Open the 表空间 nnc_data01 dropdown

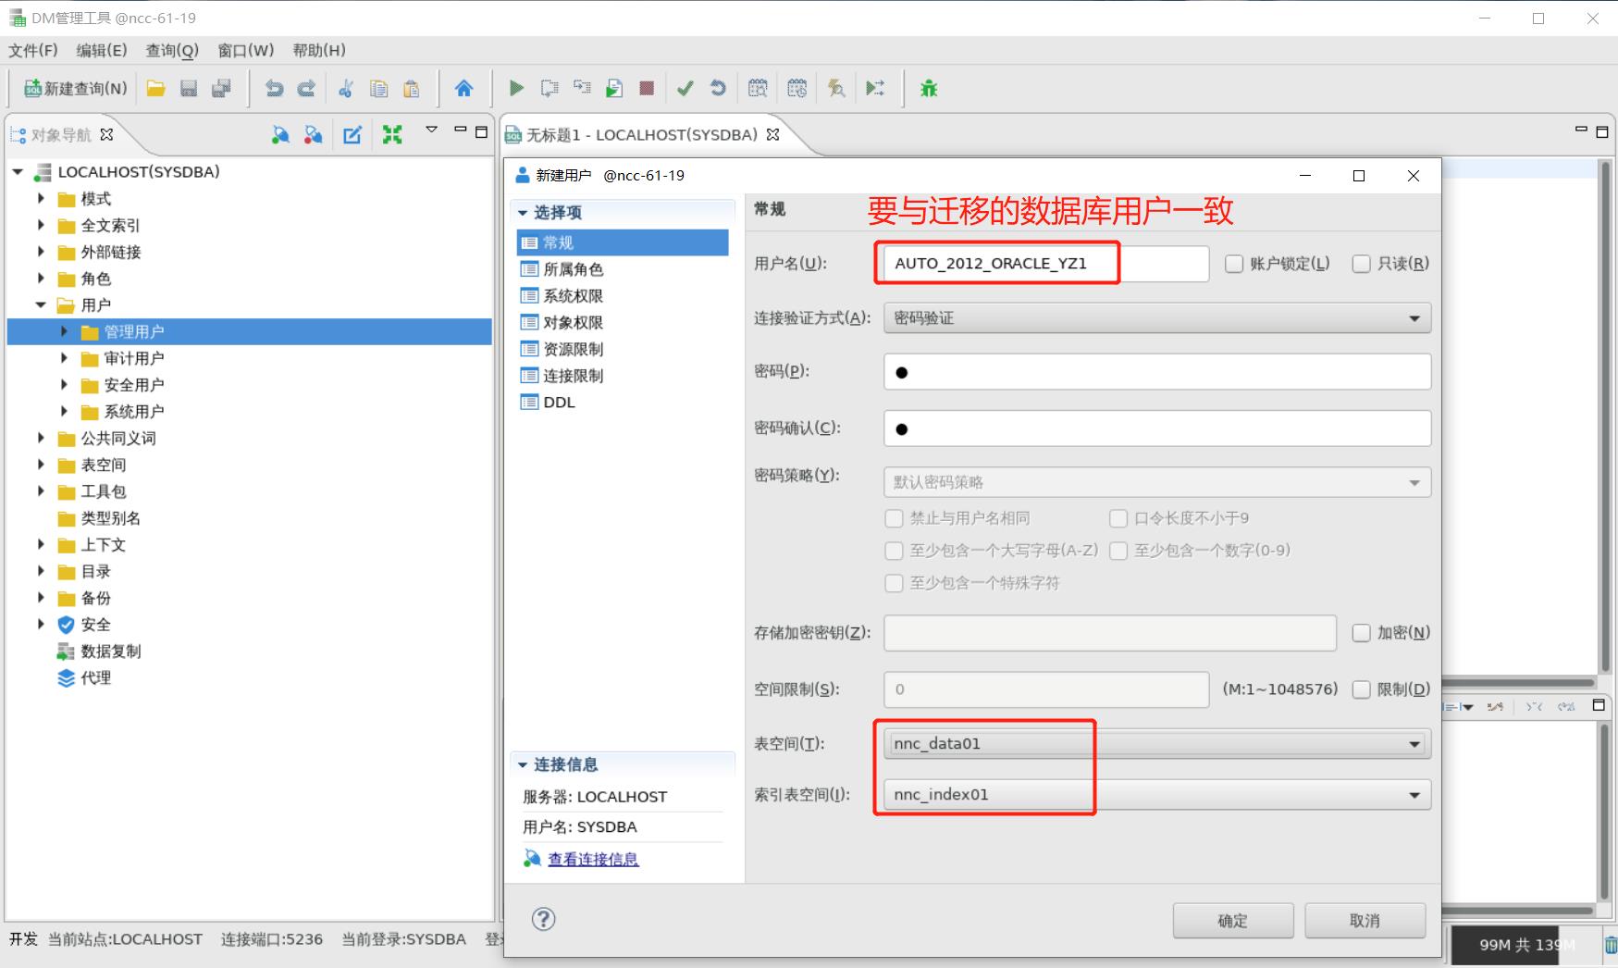(x=1157, y=744)
